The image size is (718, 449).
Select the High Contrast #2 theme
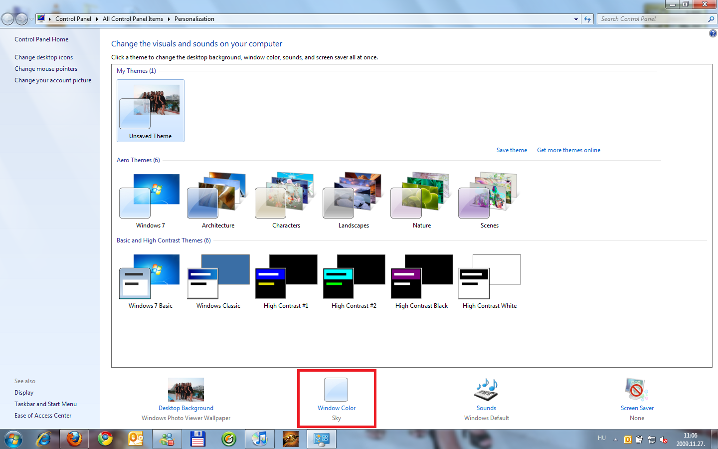354,281
